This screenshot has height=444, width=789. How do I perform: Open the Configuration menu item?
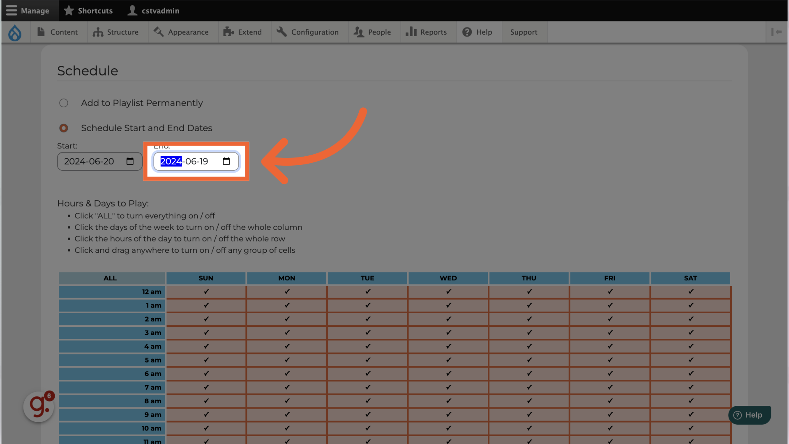308,32
